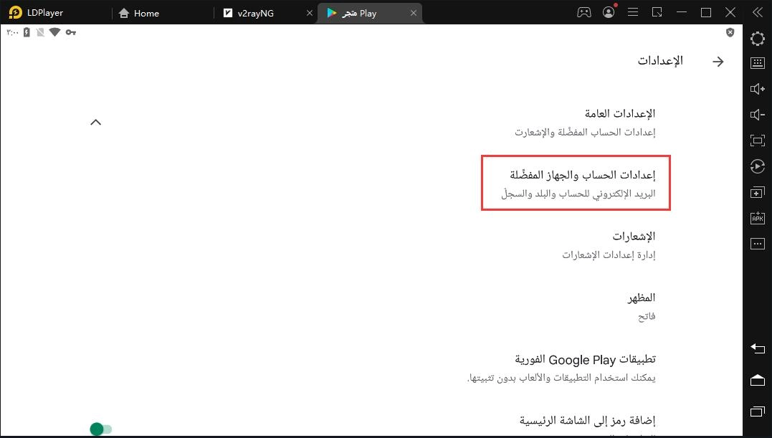
Task: Click the الإعدادات العامة header
Action: [620, 114]
